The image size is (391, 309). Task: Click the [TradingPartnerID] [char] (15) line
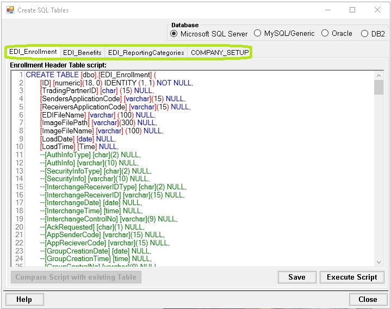click(x=97, y=90)
